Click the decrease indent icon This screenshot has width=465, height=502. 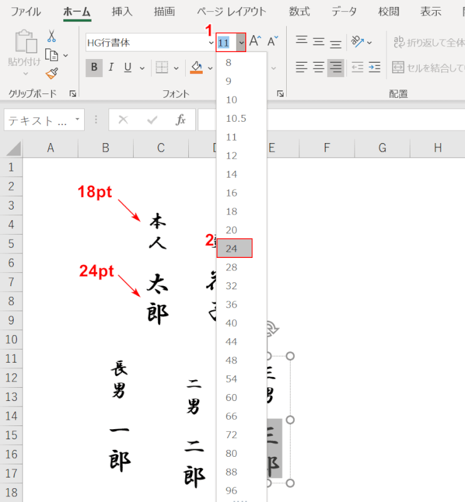pyautogui.click(x=358, y=68)
